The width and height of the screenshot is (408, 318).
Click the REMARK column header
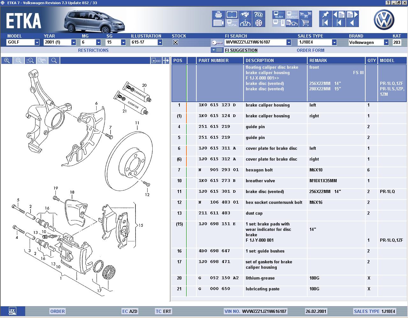336,60
